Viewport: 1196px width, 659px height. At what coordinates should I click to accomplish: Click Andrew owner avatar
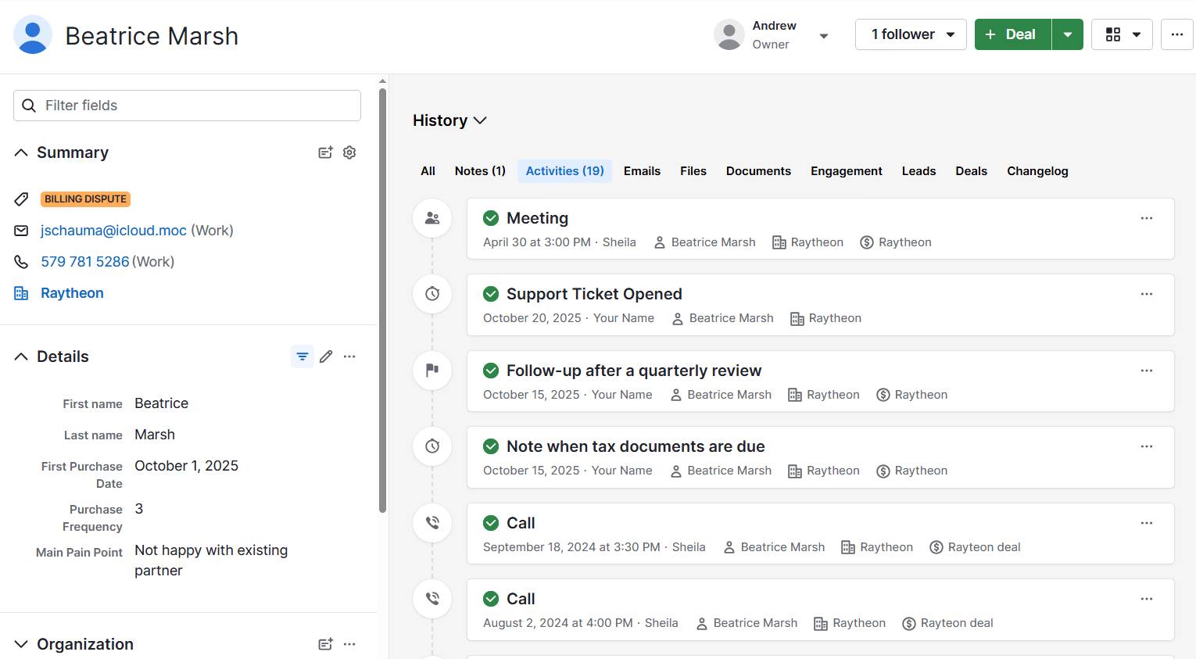point(729,35)
